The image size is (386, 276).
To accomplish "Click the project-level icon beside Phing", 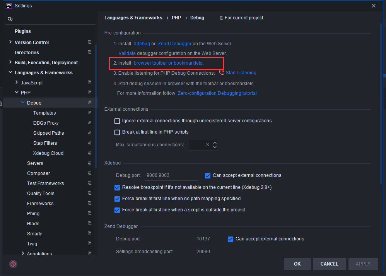I will [90, 213].
